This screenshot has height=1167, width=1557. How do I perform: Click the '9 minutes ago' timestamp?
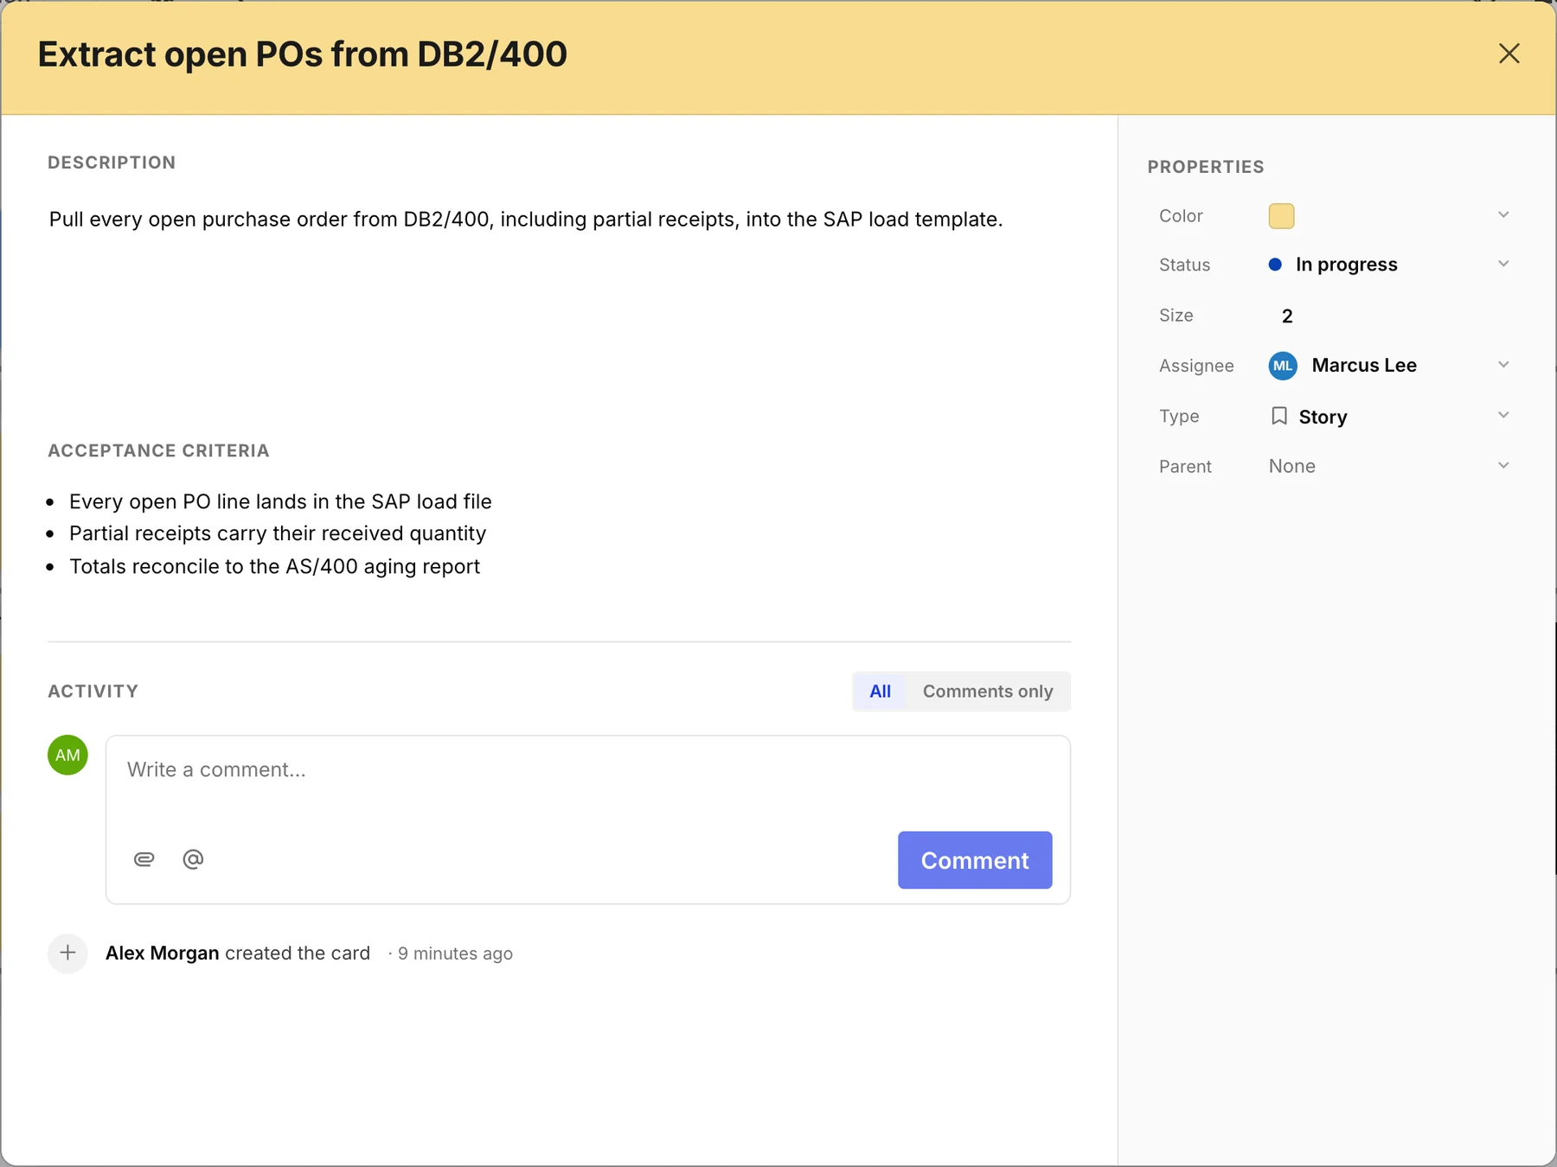455,953
